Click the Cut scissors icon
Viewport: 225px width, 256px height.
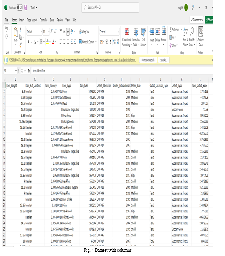[x=20, y=29]
